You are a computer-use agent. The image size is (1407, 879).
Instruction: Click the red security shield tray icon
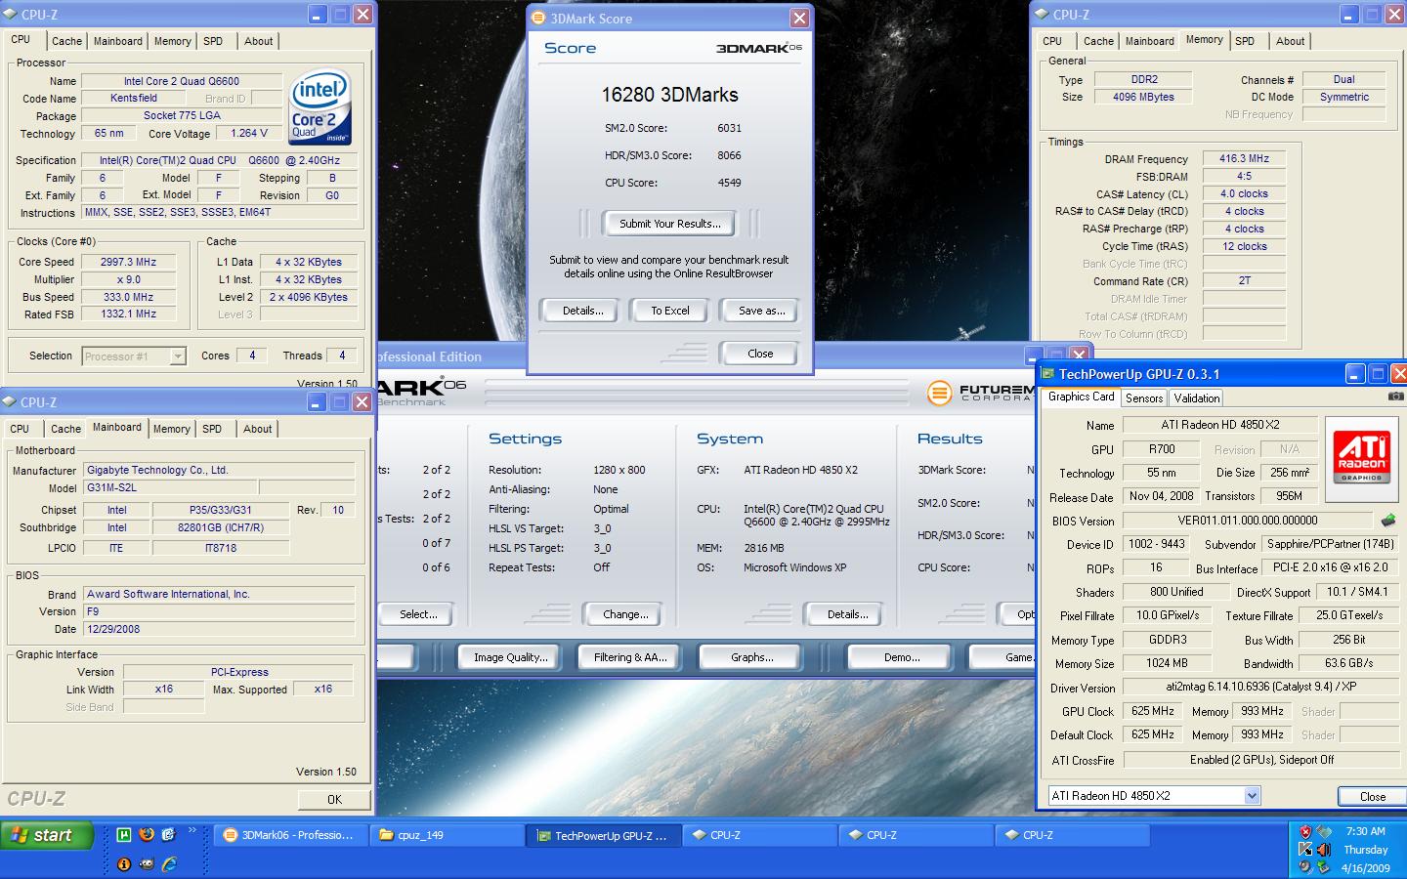[1305, 832]
